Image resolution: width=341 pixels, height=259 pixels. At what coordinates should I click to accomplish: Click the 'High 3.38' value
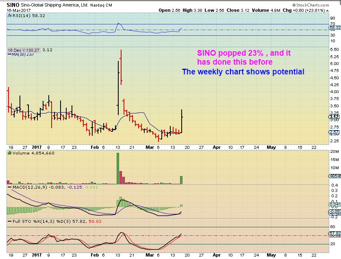tap(192, 10)
